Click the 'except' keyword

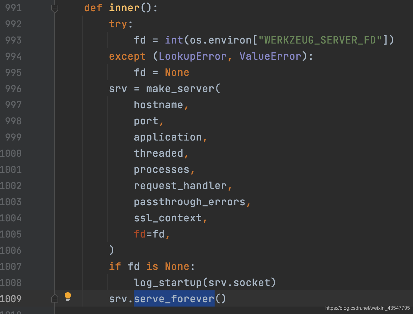127,57
